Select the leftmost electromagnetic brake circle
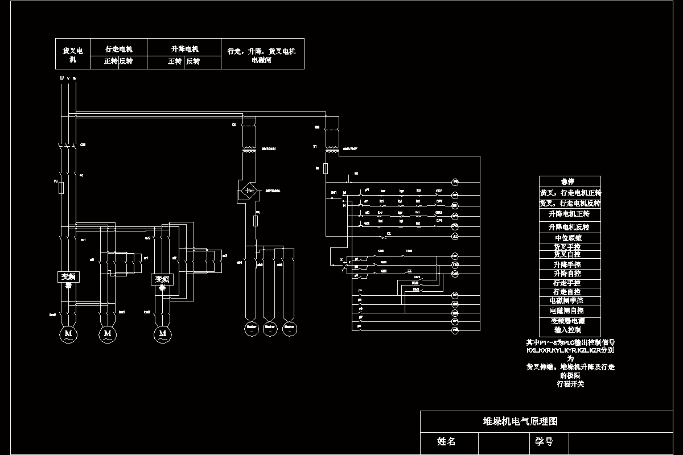The height and width of the screenshot is (455, 683). tap(251, 328)
